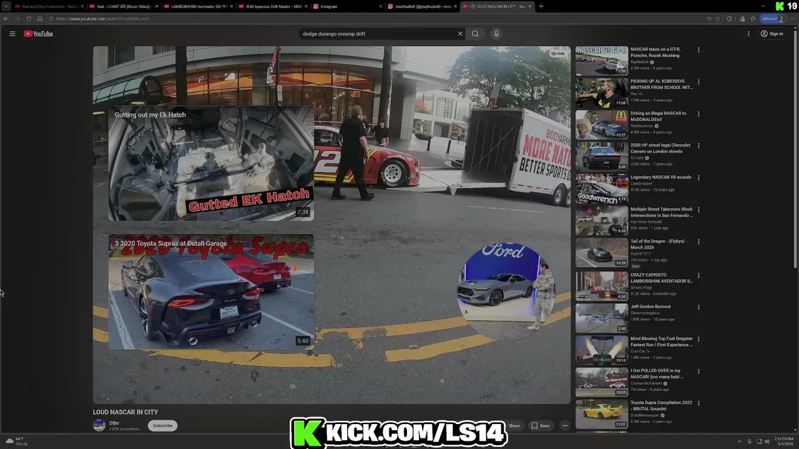Open YouTube settings three-dot menu near Sign in
Viewport: 799px width, 449px height.
point(748,34)
